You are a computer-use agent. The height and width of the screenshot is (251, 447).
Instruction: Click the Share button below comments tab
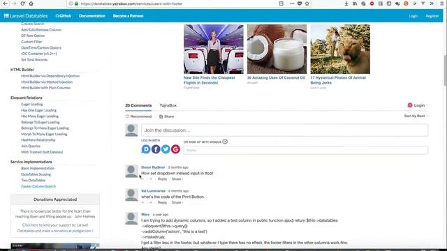click(166, 116)
